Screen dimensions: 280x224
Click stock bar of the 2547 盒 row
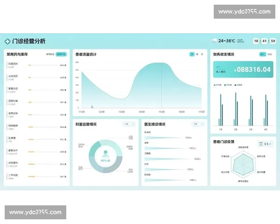(x=43, y=176)
